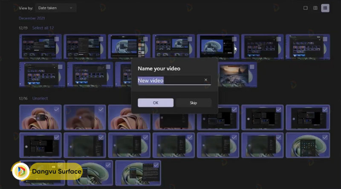Click the Skip button in dialog
Screen dimensions: 341x189
[x=194, y=103]
